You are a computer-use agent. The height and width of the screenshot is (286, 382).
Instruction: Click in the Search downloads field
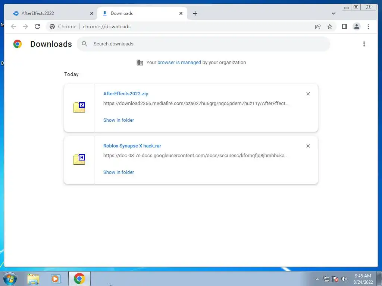click(203, 44)
